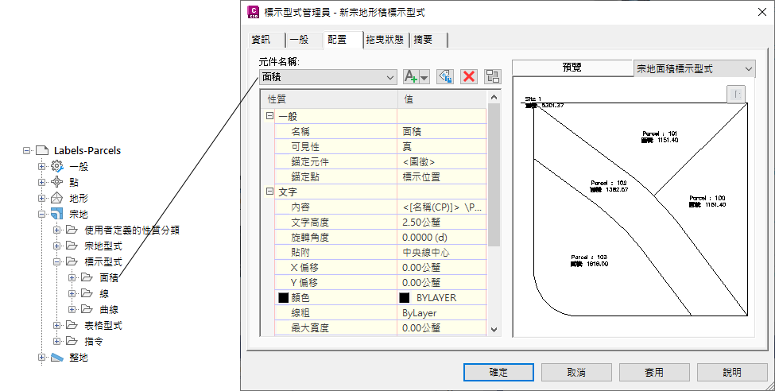Select 曲線 in the tree
The image size is (775, 391).
click(x=109, y=309)
